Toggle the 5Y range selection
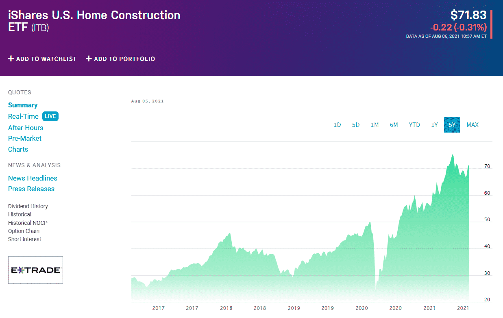Viewport: 503px width, 318px height. (x=452, y=125)
